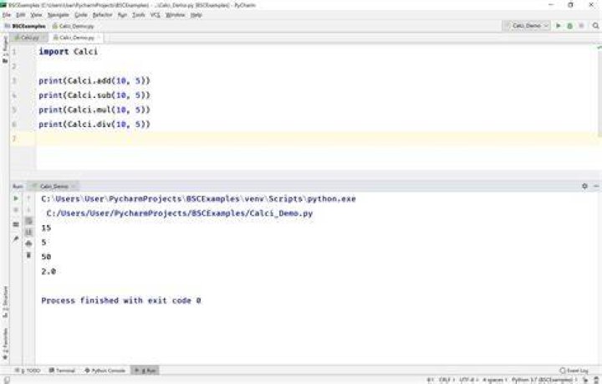This screenshot has height=384, width=602.
Task: Click the Run tool window button at bottom
Action: (145, 371)
